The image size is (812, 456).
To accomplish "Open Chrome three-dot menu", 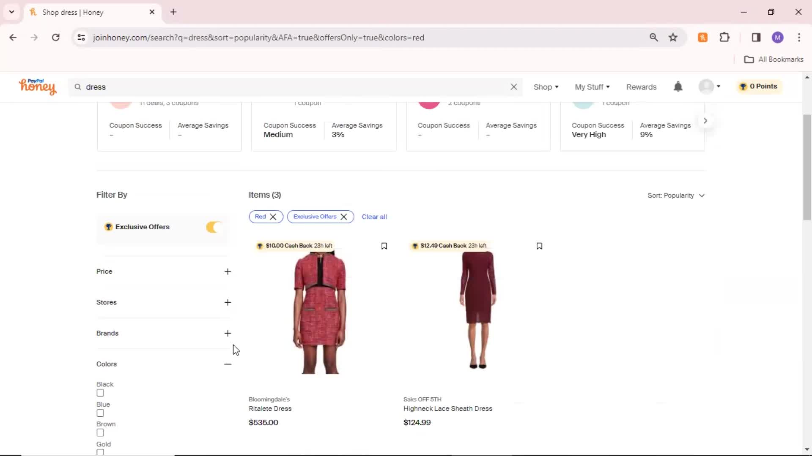I will point(799,38).
